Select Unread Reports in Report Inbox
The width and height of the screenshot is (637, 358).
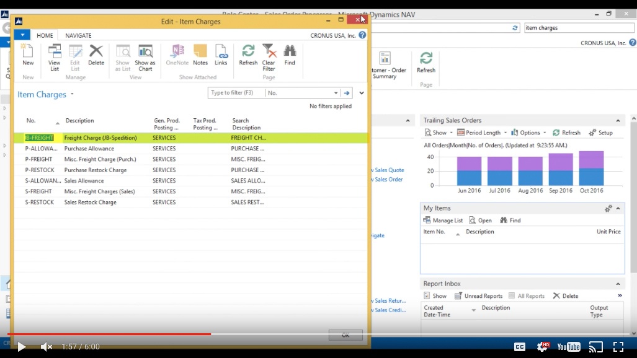click(479, 296)
